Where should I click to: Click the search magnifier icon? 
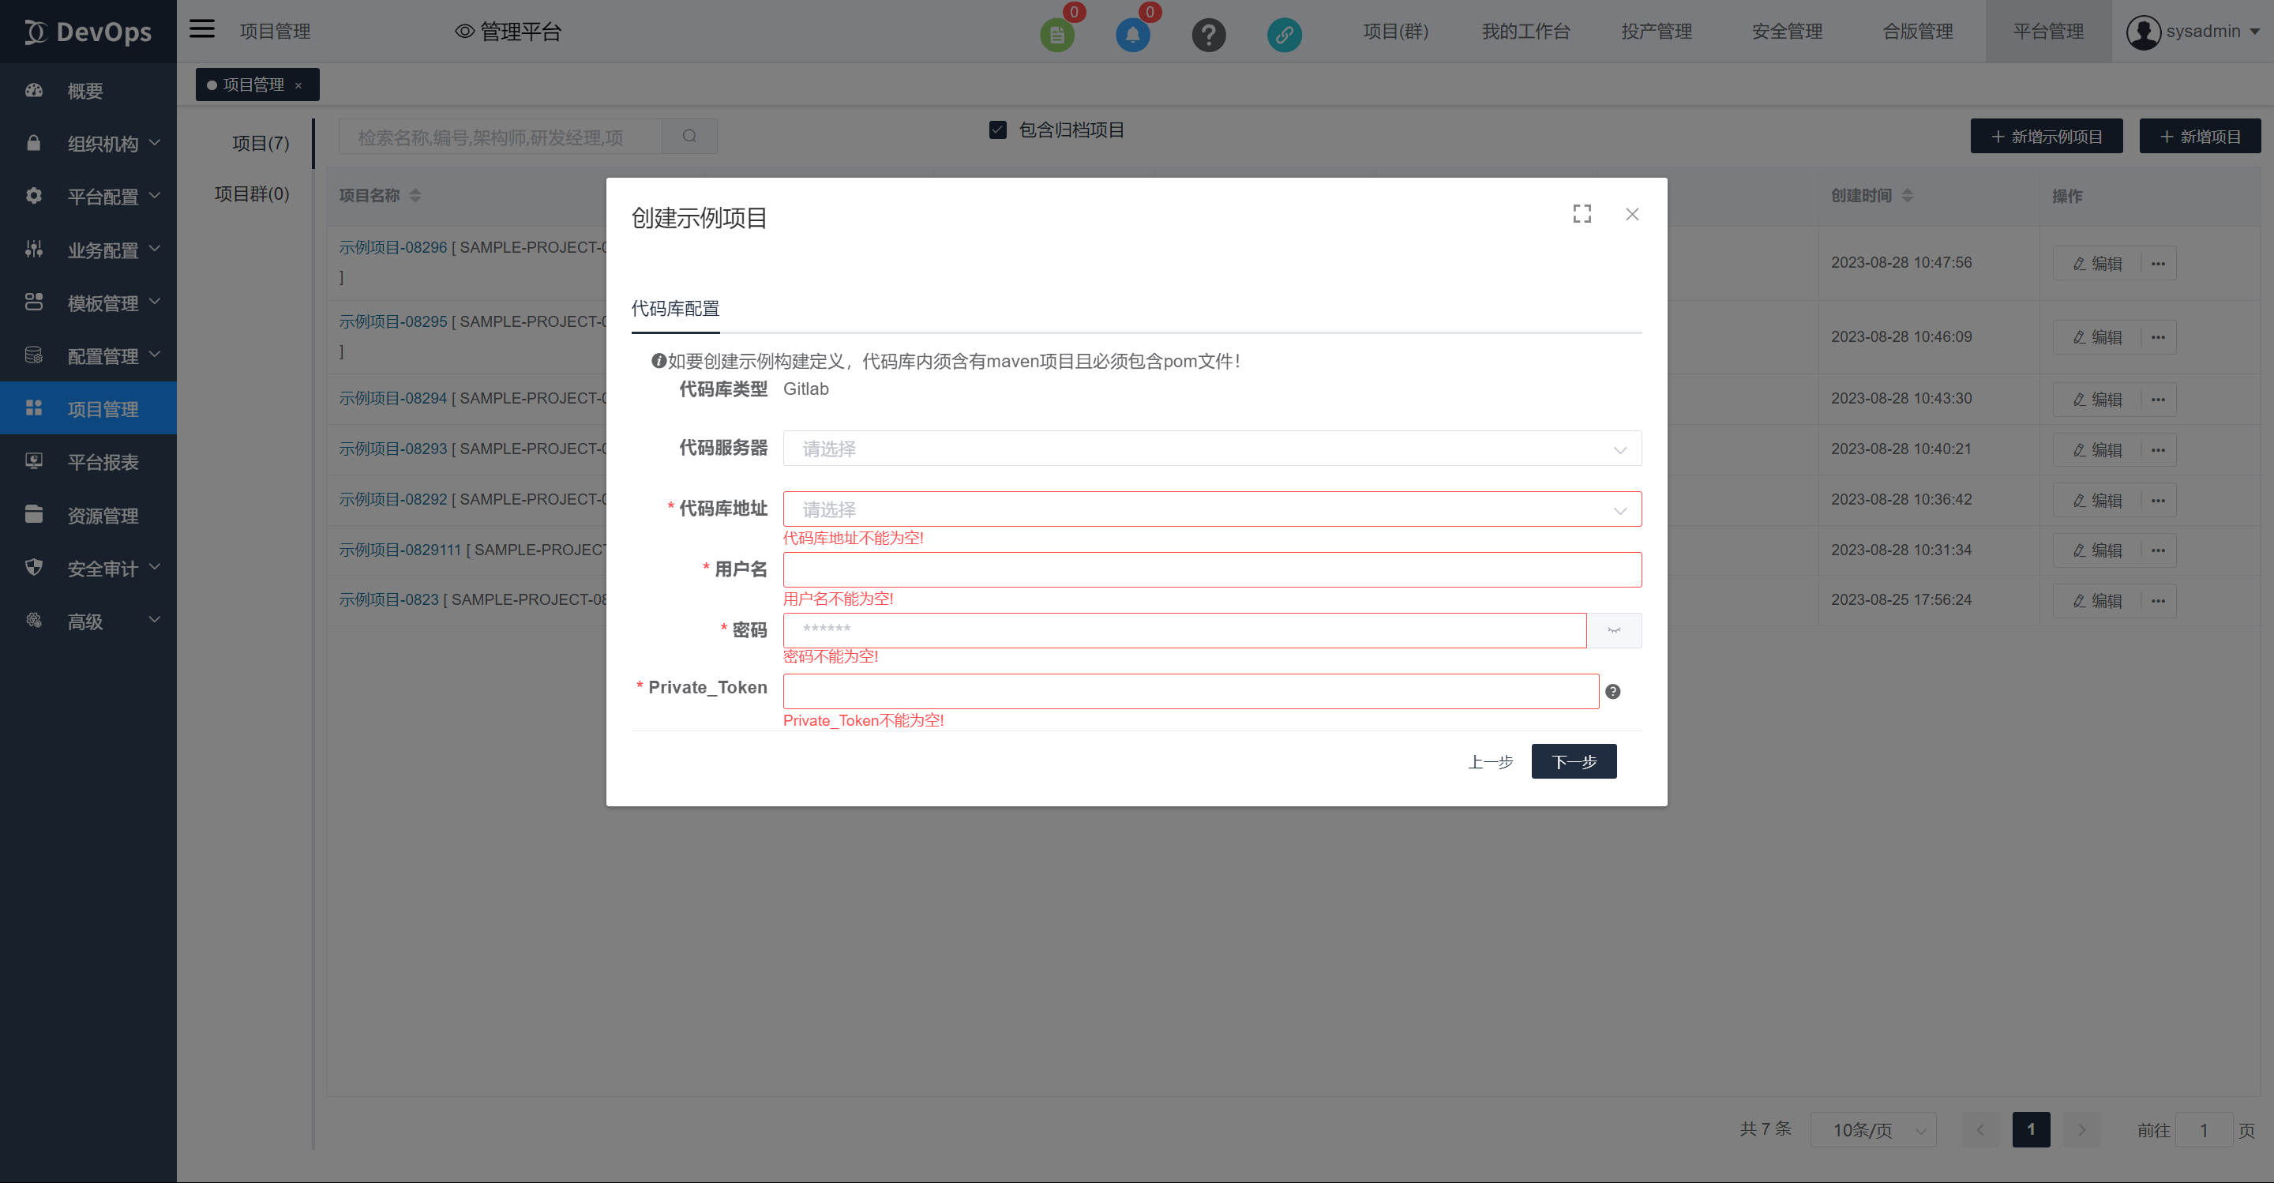(x=689, y=136)
